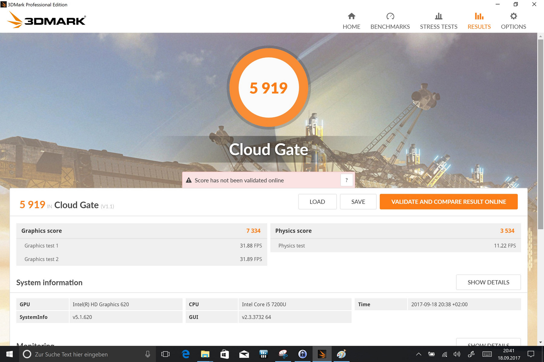Click the question mark help button
Screen dimensions: 544x362
tap(347, 180)
